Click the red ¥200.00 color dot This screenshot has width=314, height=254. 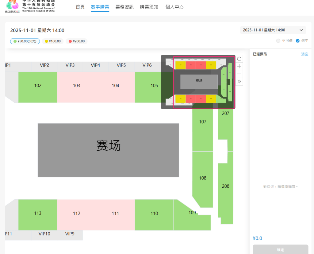70,41
